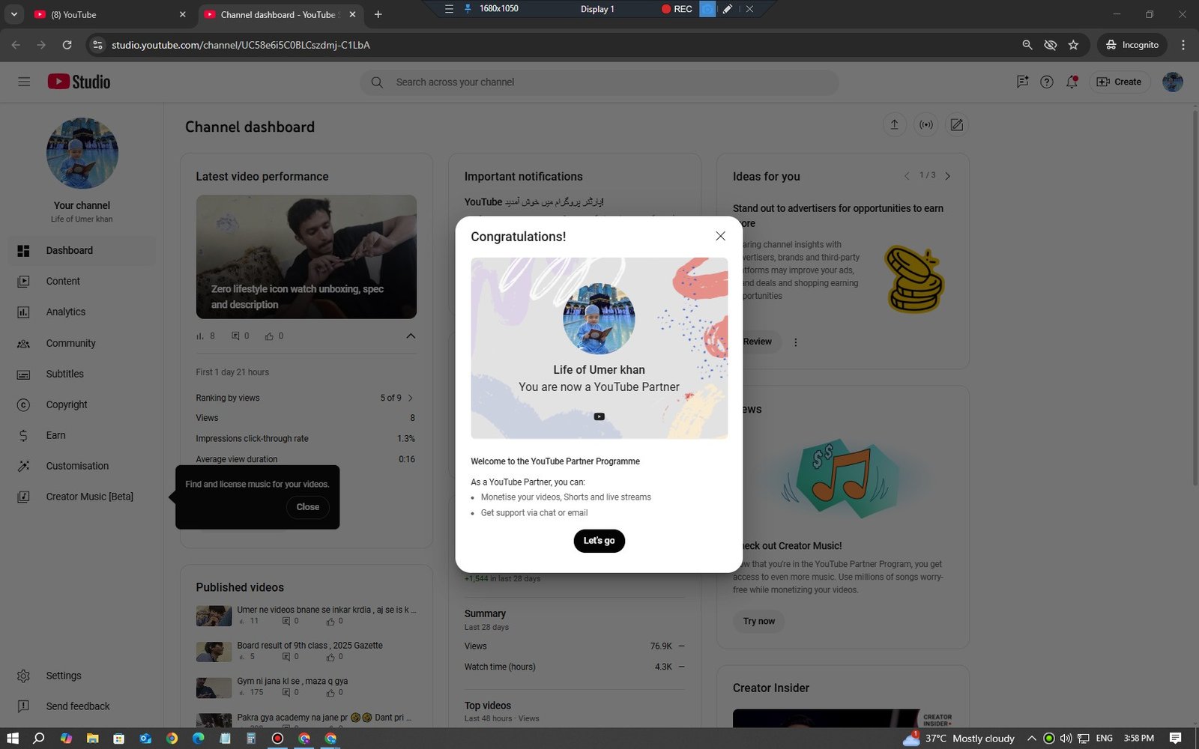Viewport: 1199px width, 749px height.
Task: Open the channel profile picture in sidebar
Action: pos(82,153)
